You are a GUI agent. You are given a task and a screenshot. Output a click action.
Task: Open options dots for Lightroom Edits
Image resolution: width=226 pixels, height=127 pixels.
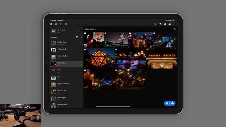[x=81, y=85]
